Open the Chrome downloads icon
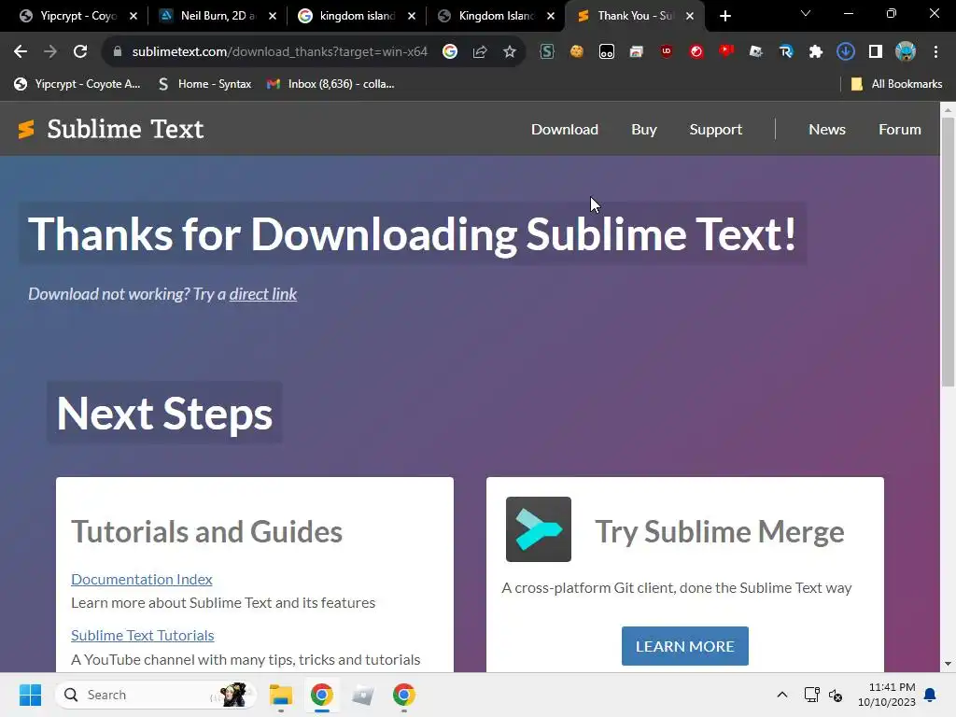The image size is (956, 717). coord(846,52)
